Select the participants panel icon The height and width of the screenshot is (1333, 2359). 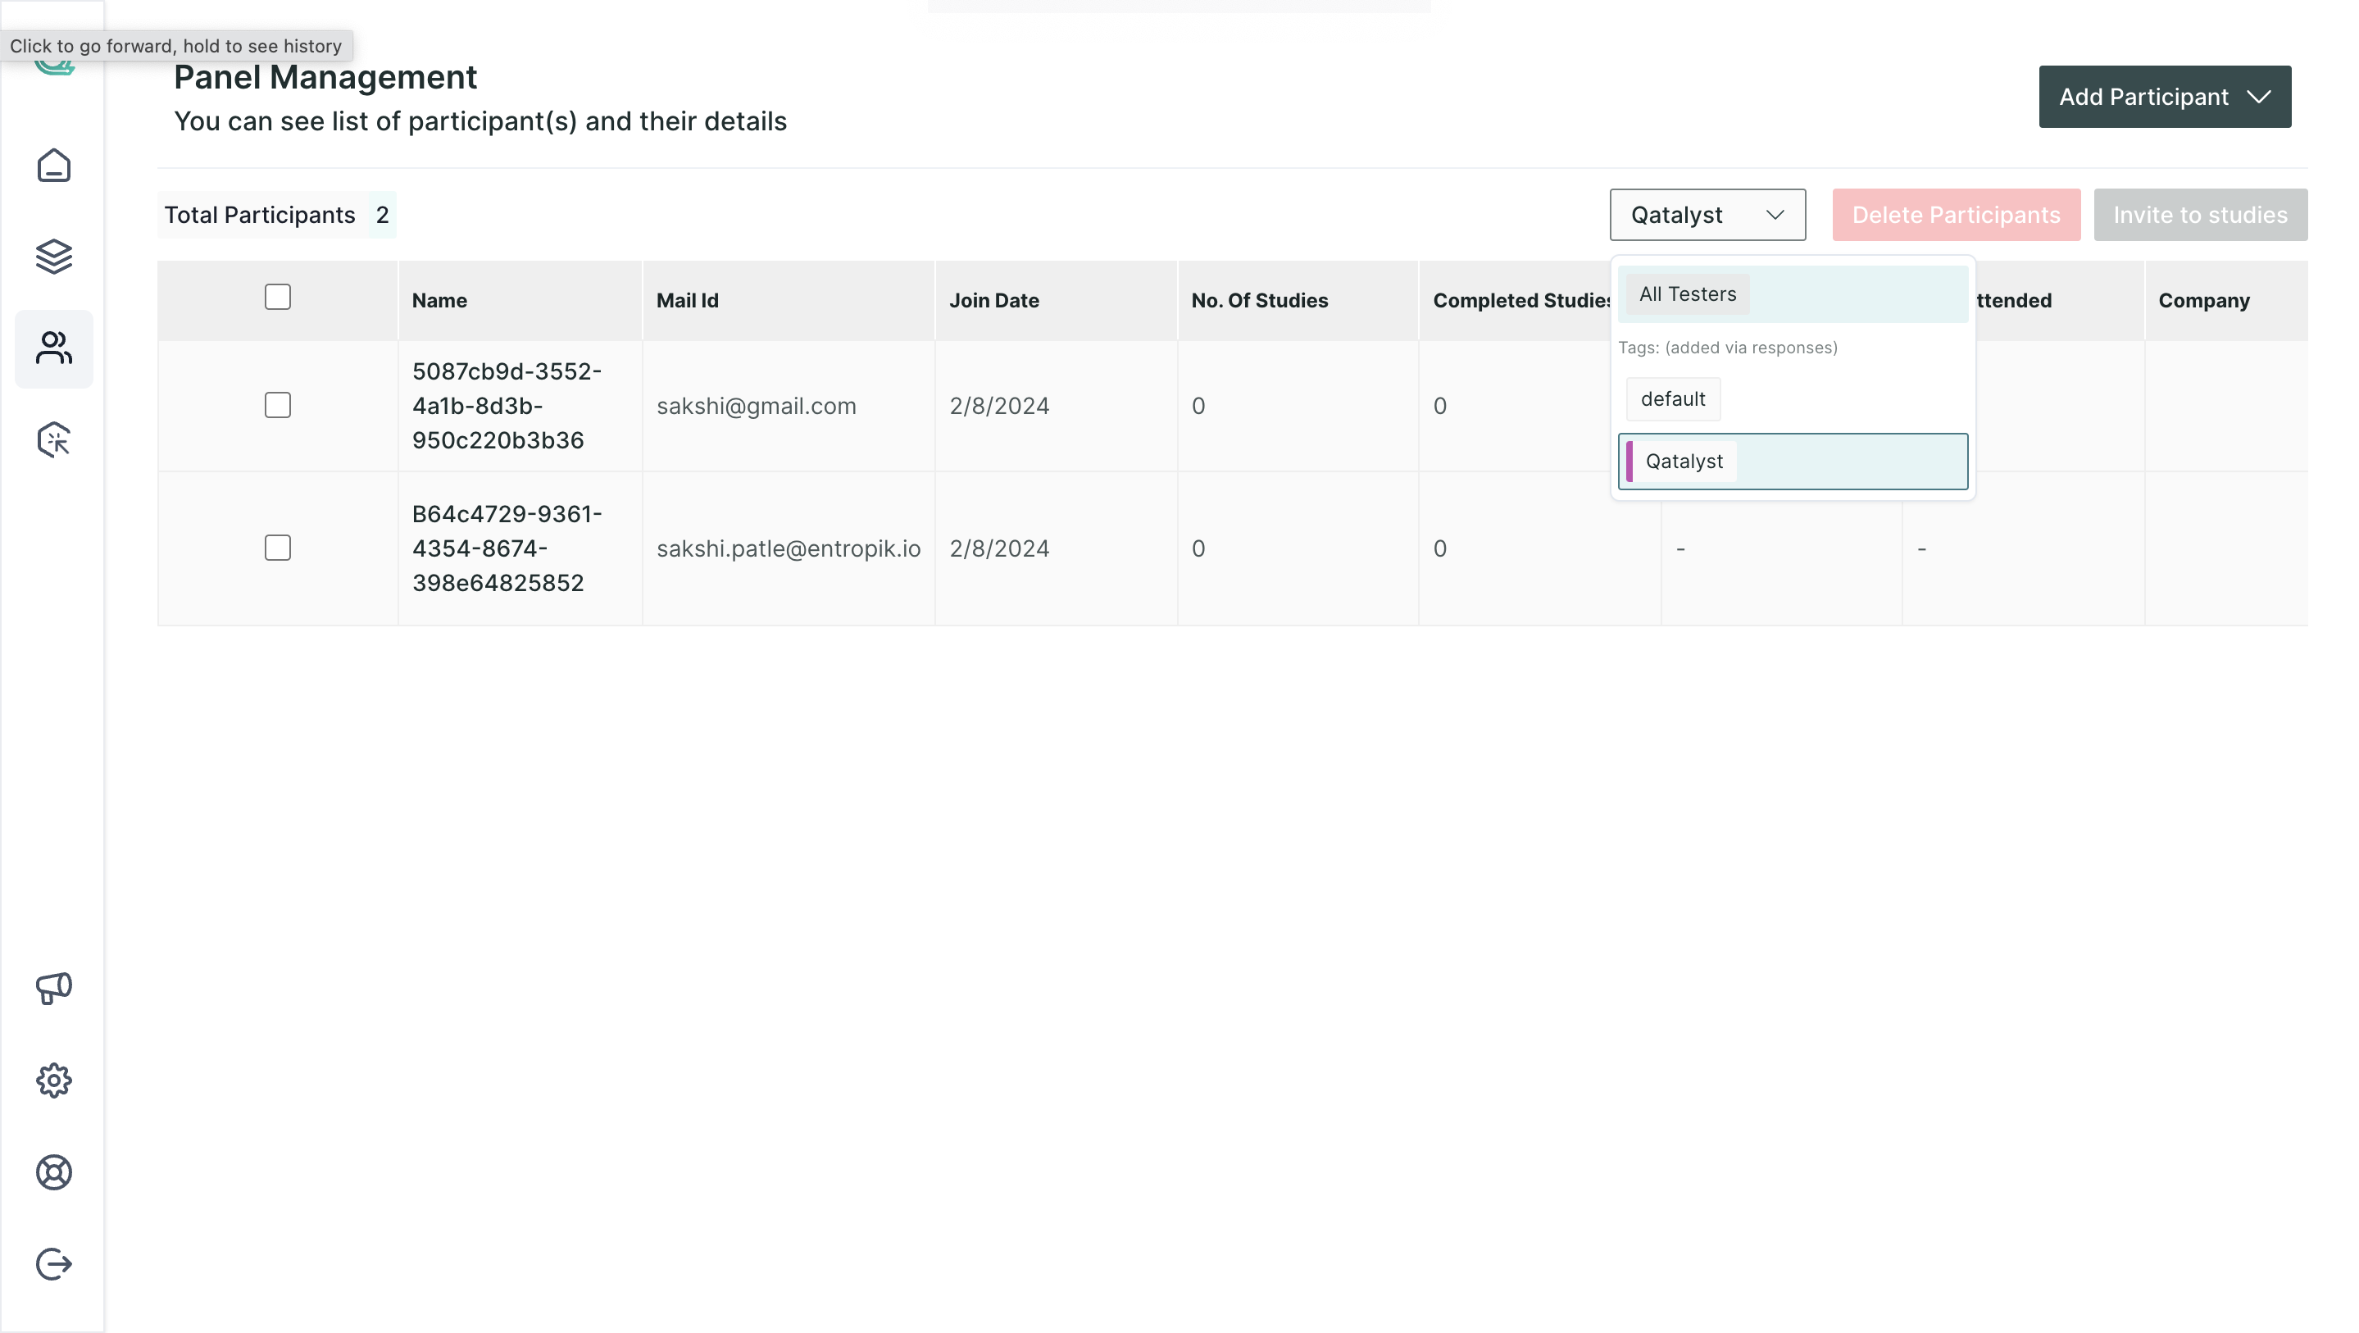(x=54, y=348)
